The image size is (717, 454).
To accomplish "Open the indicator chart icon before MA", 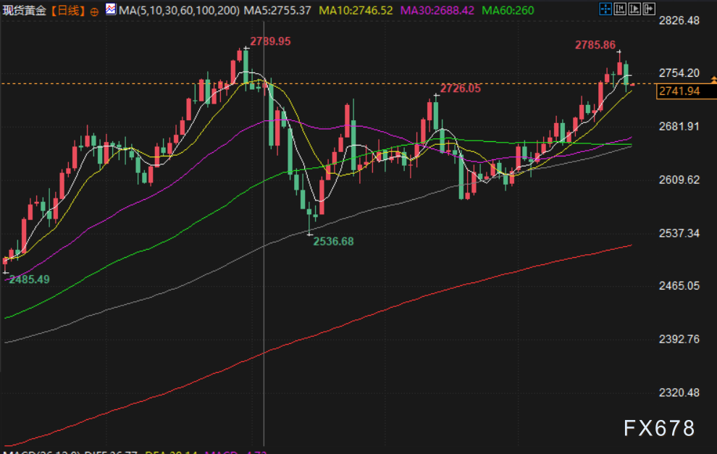I will [109, 10].
